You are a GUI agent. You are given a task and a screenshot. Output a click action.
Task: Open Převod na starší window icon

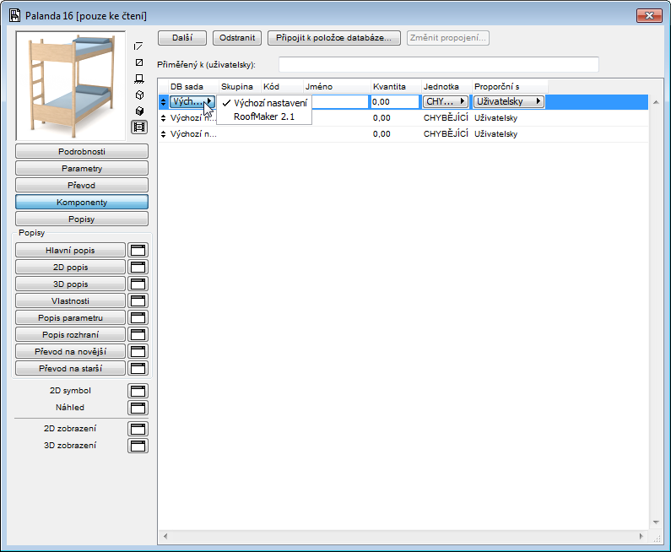(x=138, y=369)
